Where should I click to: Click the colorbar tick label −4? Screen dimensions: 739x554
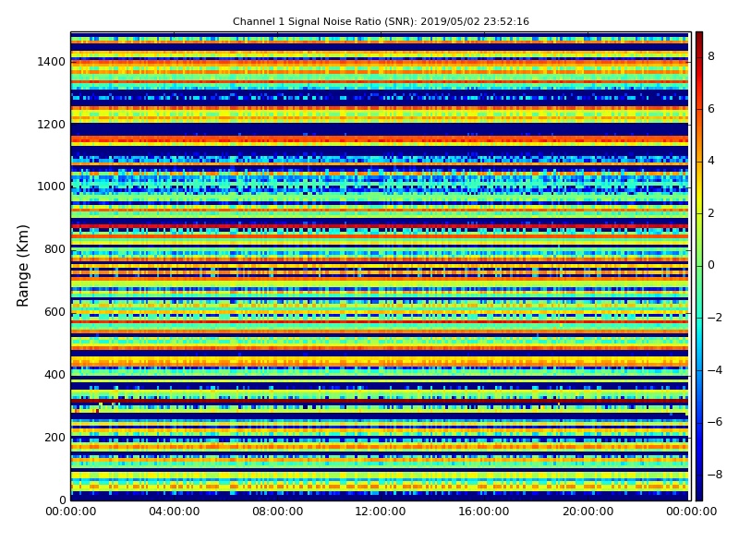point(715,370)
